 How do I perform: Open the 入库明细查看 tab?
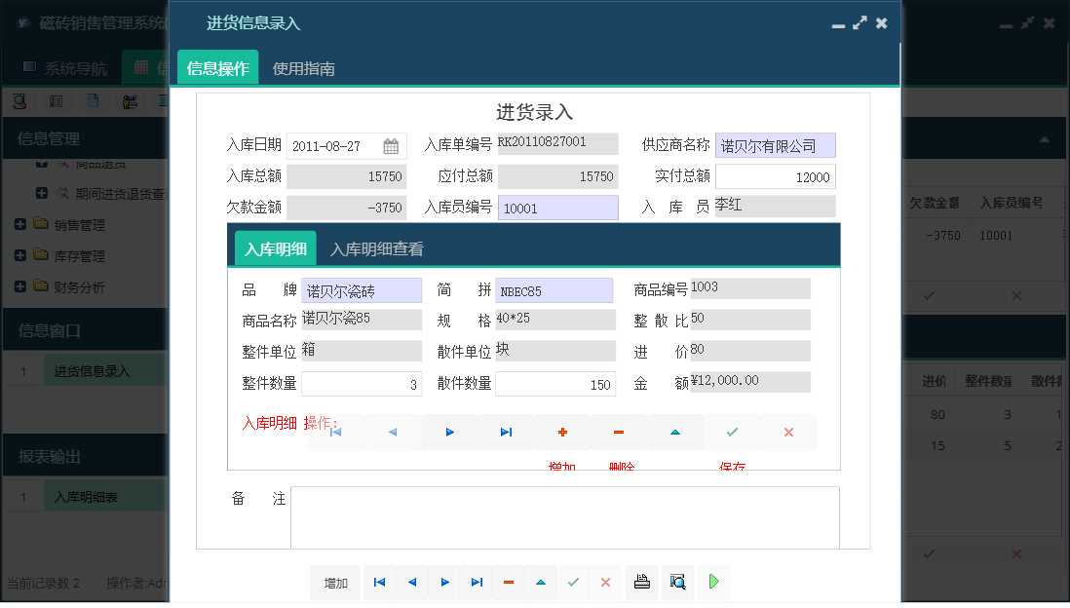375,248
